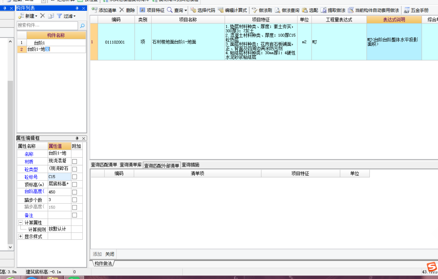Click the 过滤 filter funnel icon
The image size is (438, 279).
click(x=59, y=16)
